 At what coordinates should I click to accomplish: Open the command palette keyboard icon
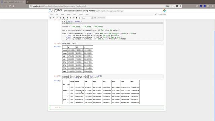(95, 18)
